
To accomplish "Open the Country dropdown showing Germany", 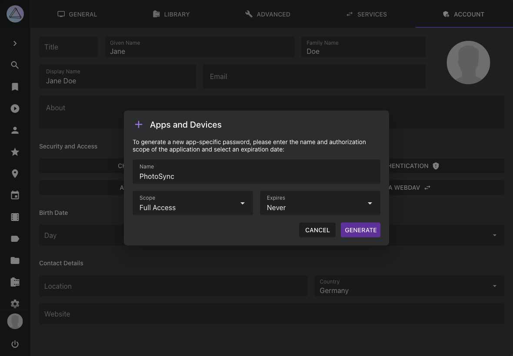I will coord(409,286).
